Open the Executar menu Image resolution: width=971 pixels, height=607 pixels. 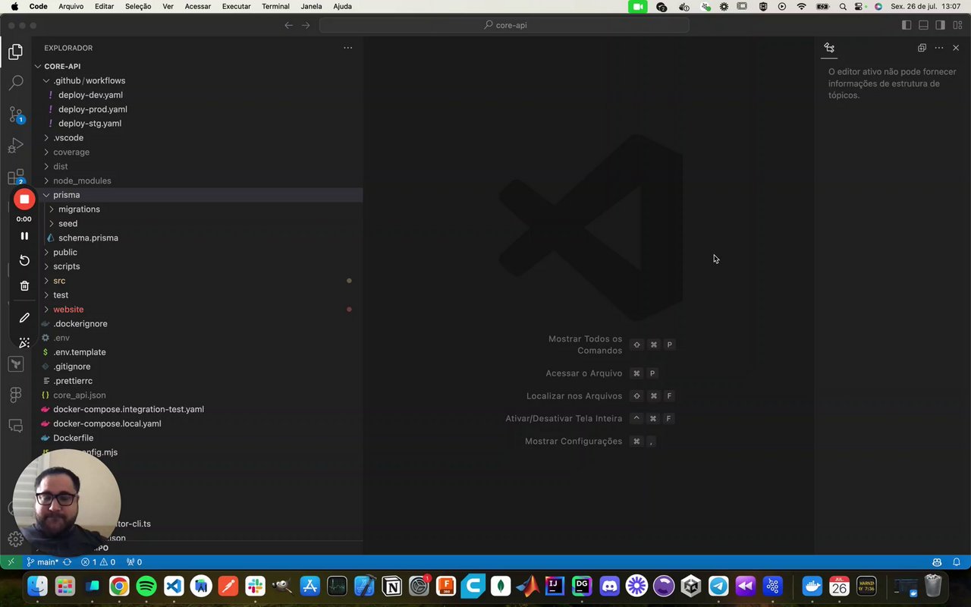coord(236,6)
